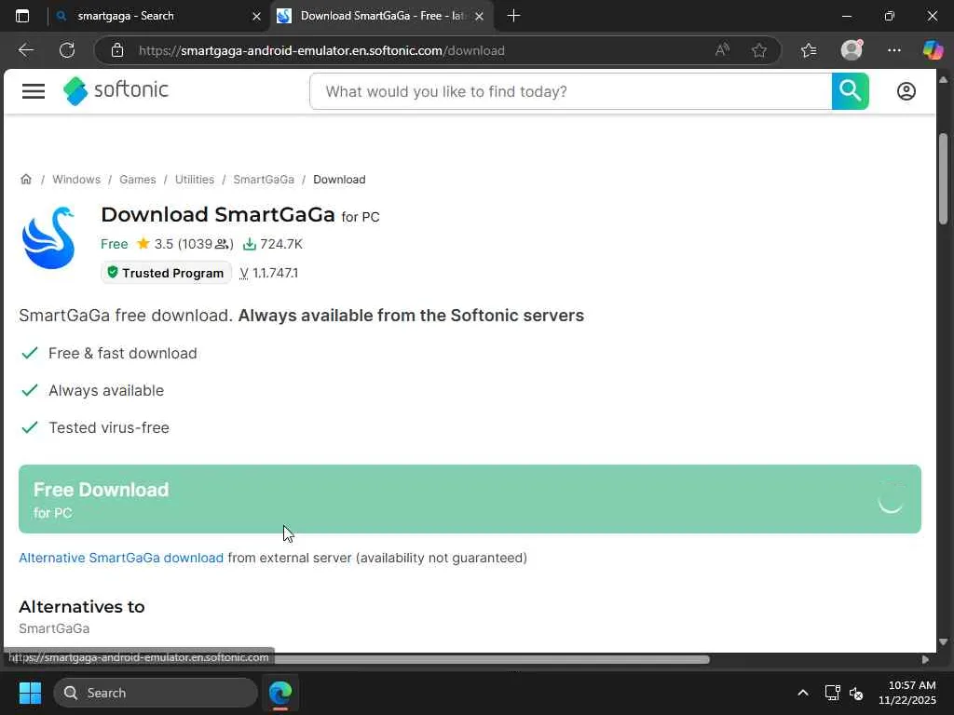Viewport: 954px width, 715px height.
Task: Add page to favorites star
Action: pos(758,50)
